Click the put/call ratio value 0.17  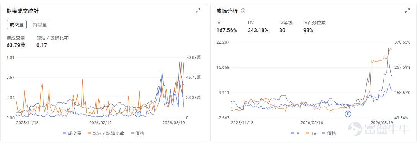tap(42, 45)
